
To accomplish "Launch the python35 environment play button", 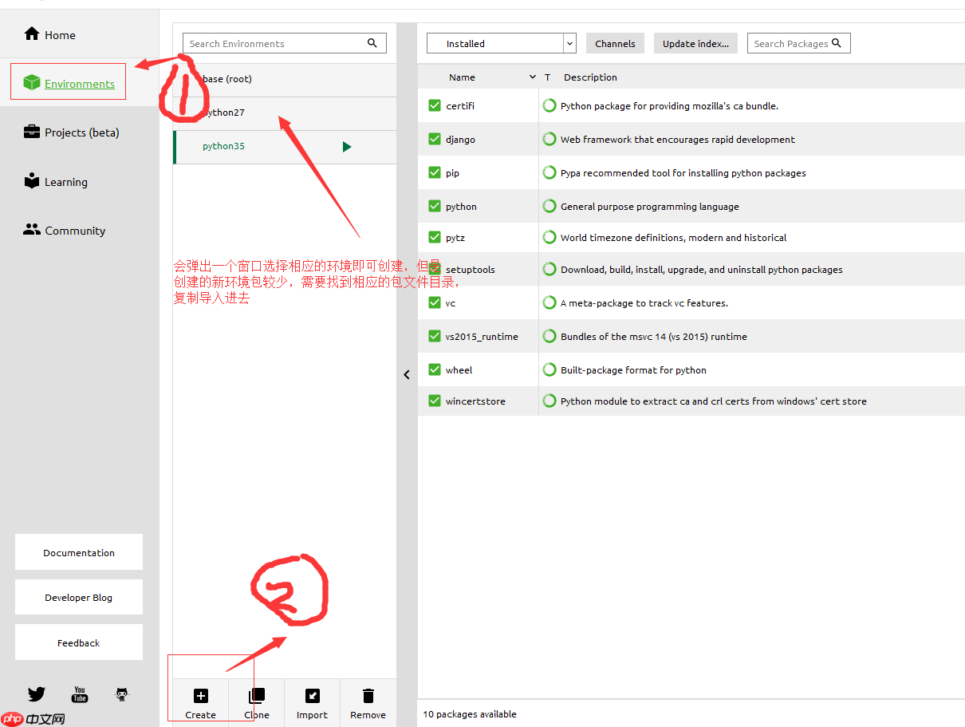I will pyautogui.click(x=346, y=147).
